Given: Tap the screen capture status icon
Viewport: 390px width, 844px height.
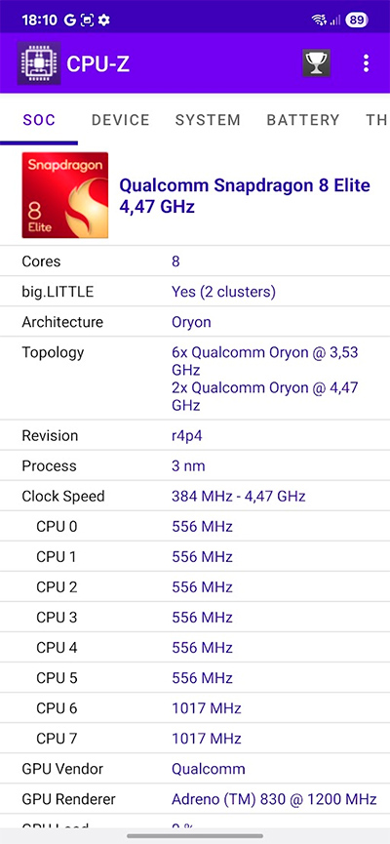Looking at the screenshot, I should 87,20.
